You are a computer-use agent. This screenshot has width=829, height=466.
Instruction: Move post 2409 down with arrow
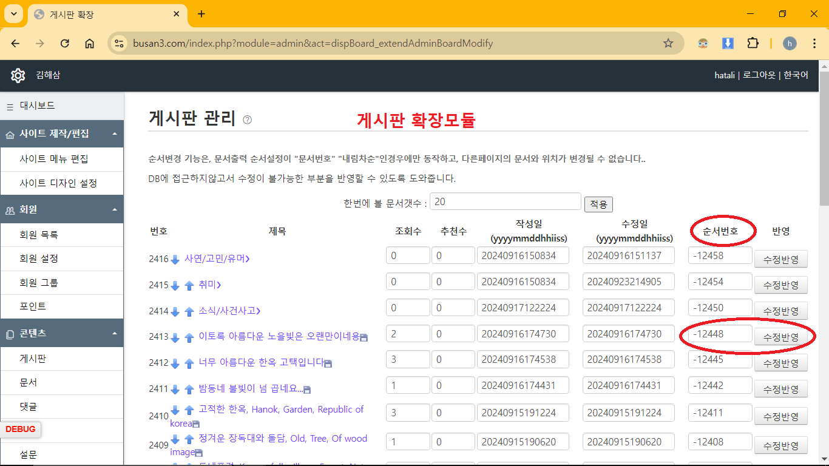pos(175,439)
